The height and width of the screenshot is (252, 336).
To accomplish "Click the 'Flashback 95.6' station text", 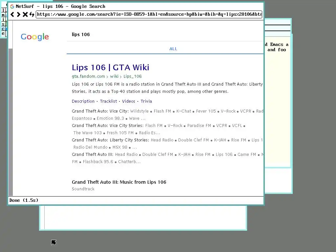I will (x=98, y=161).
